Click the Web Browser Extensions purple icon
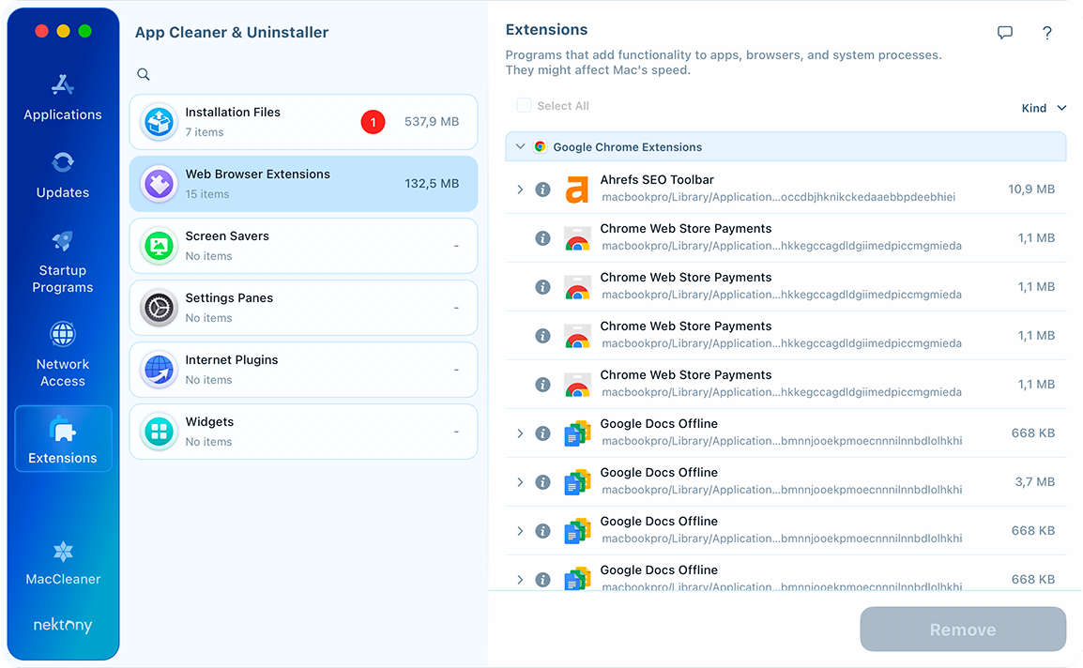 click(x=160, y=185)
